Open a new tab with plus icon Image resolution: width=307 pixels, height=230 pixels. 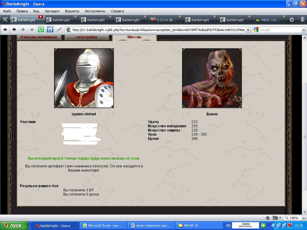[292, 20]
